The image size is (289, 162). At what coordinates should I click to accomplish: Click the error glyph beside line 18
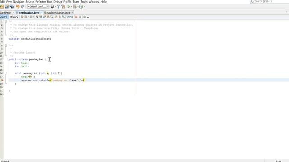coord(2,80)
